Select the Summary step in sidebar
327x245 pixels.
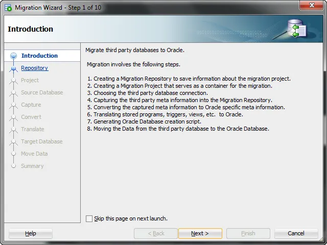pos(32,166)
